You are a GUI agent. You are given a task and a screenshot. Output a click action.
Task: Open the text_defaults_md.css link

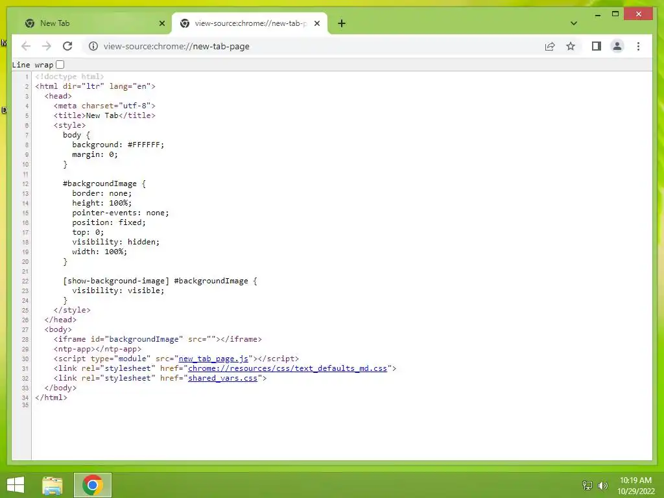point(287,368)
